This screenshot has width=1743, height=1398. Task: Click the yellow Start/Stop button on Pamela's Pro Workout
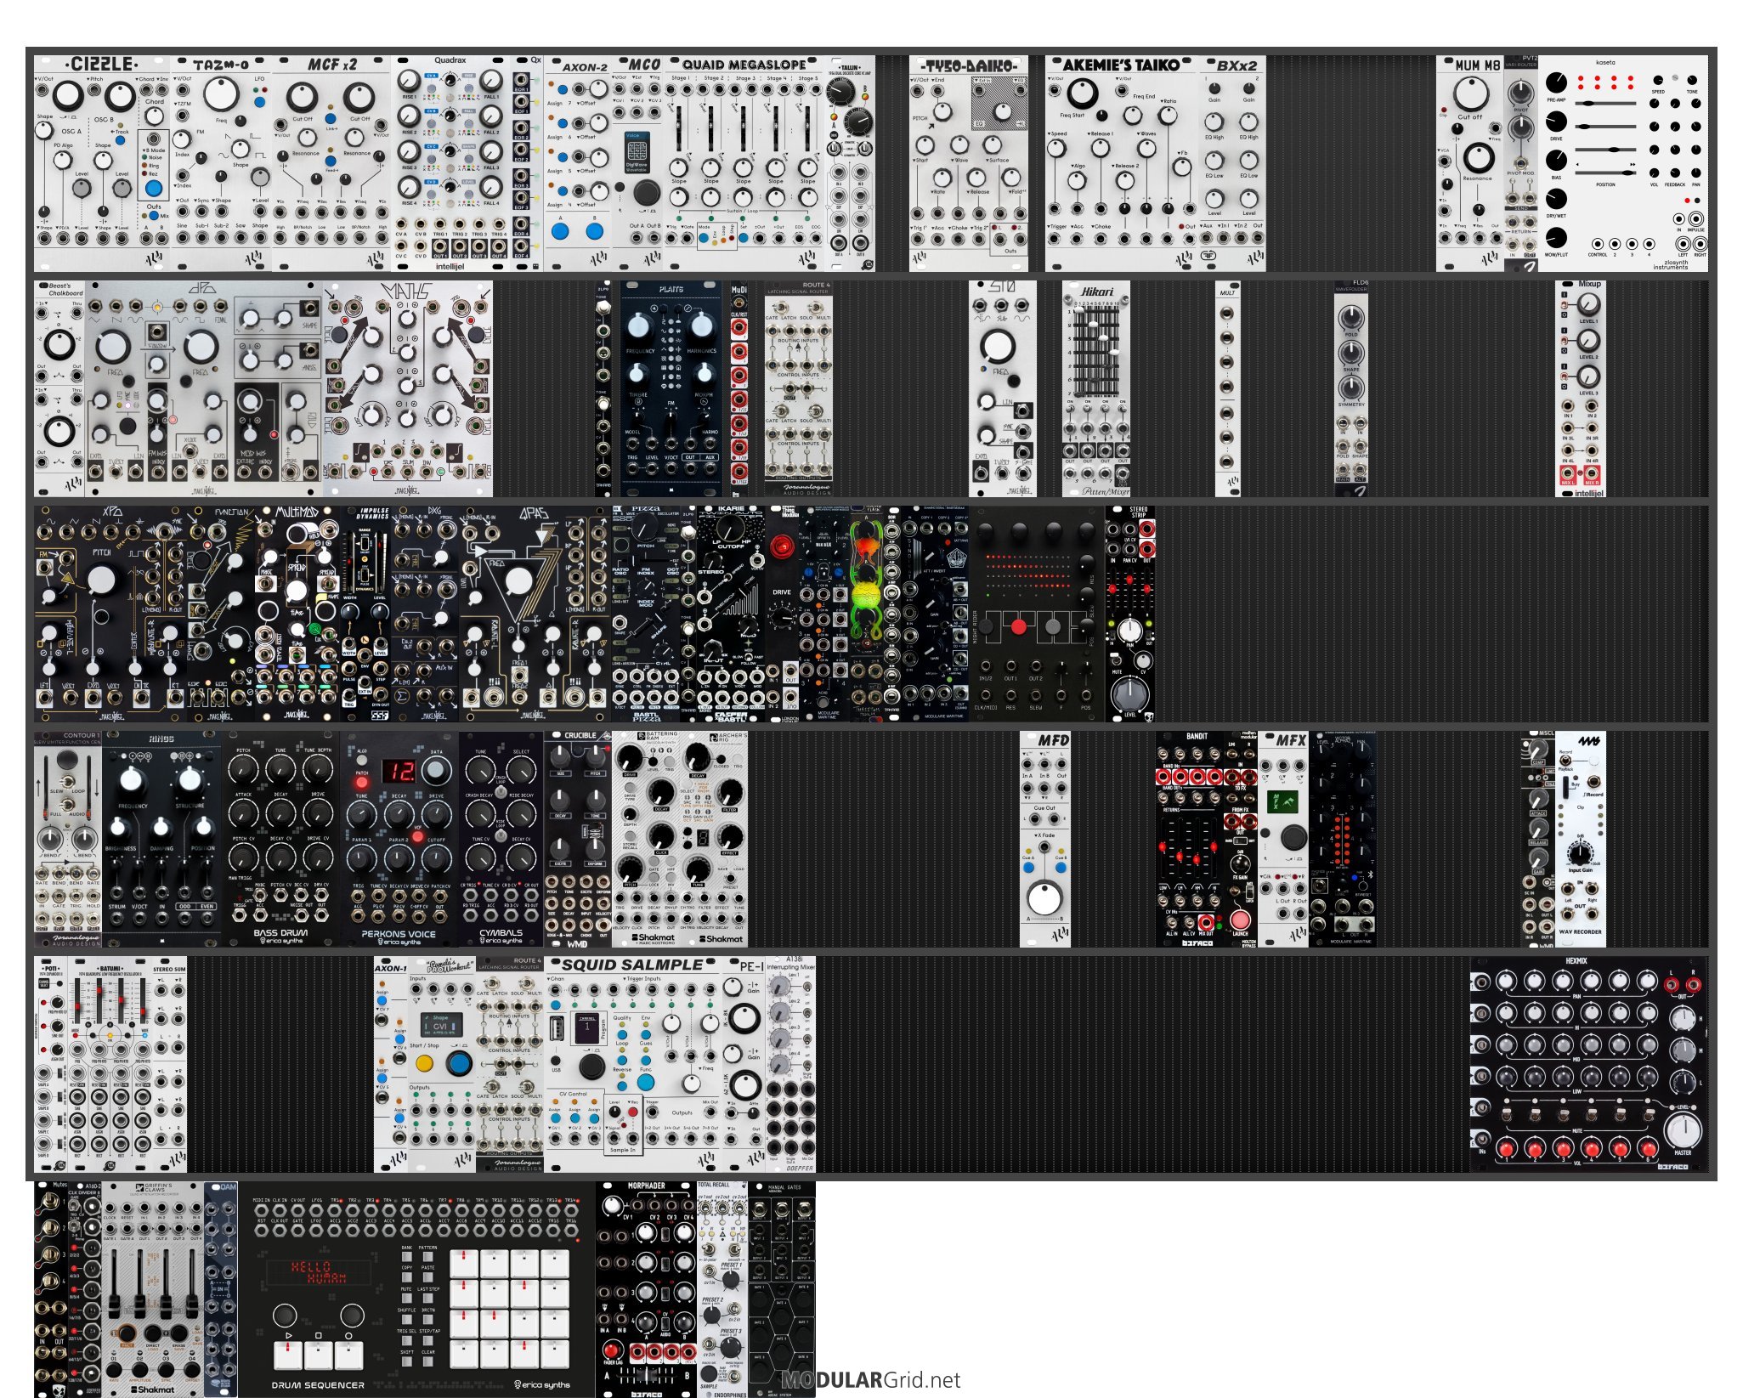(x=424, y=1063)
